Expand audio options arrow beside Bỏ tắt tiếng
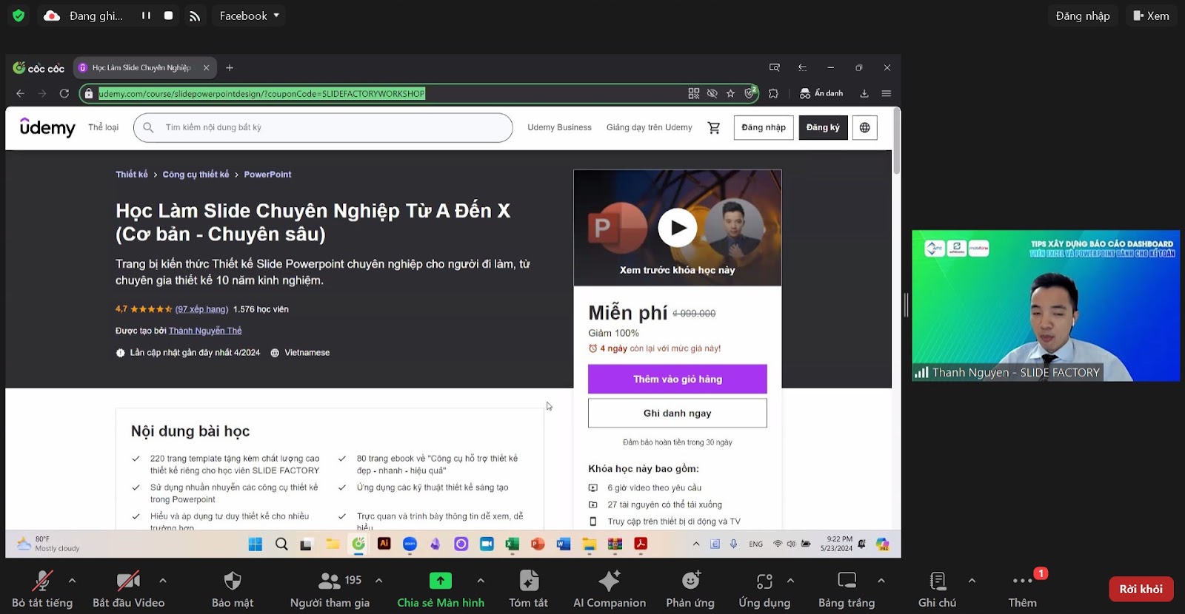 (72, 581)
